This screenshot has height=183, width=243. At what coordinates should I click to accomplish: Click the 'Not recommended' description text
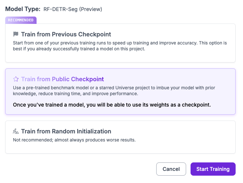pos(74,140)
